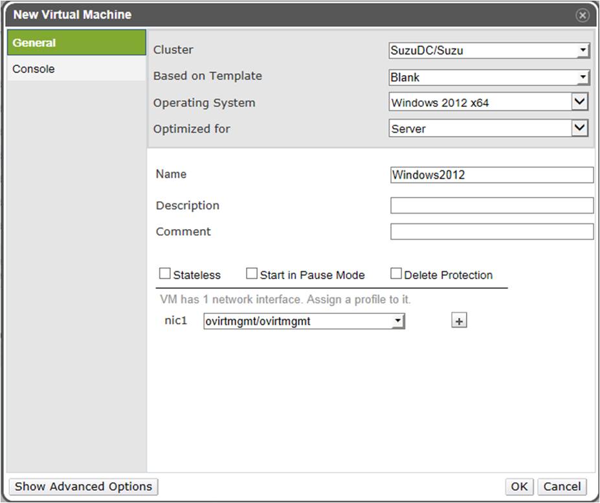600x503 pixels.
Task: Click the OK button
Action: [x=519, y=487]
